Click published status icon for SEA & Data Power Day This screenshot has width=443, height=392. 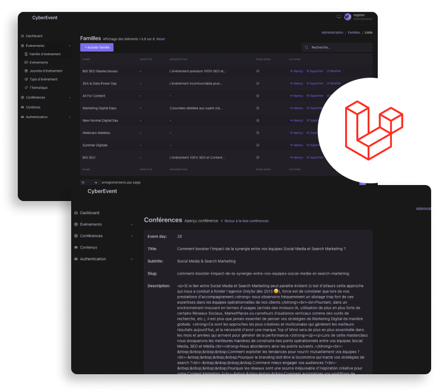(257, 84)
